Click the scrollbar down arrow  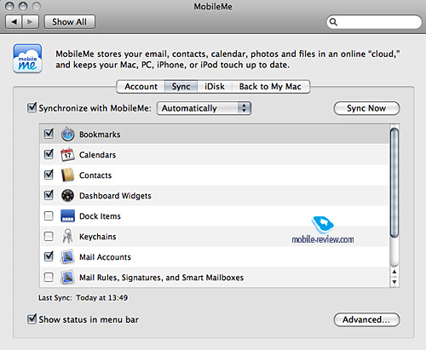tap(394, 282)
